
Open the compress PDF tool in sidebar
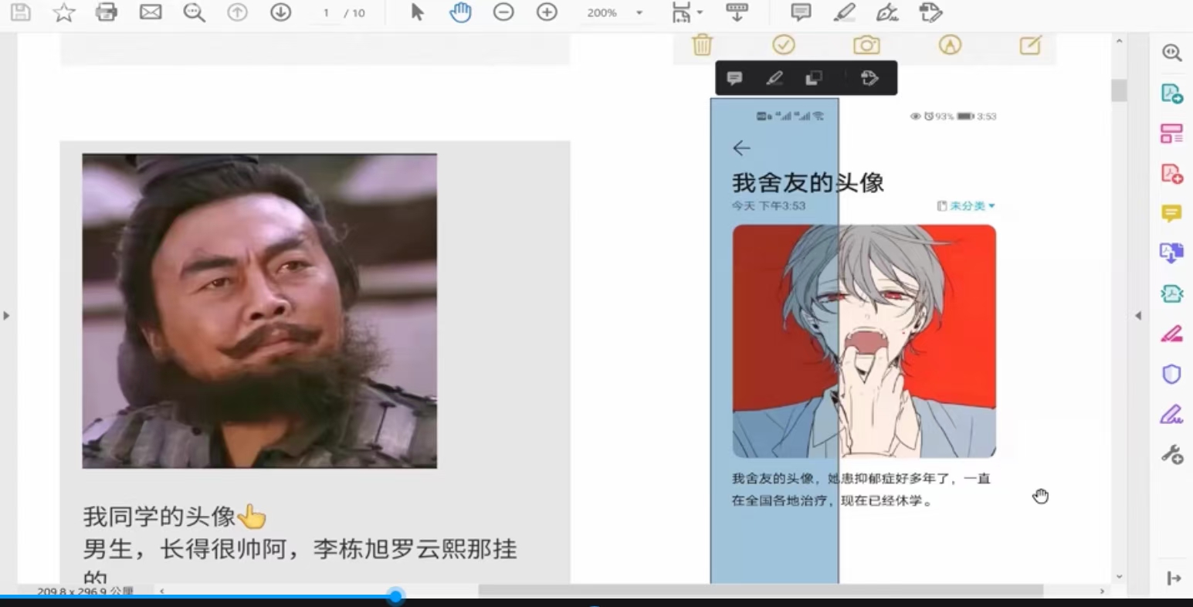pos(1171,293)
